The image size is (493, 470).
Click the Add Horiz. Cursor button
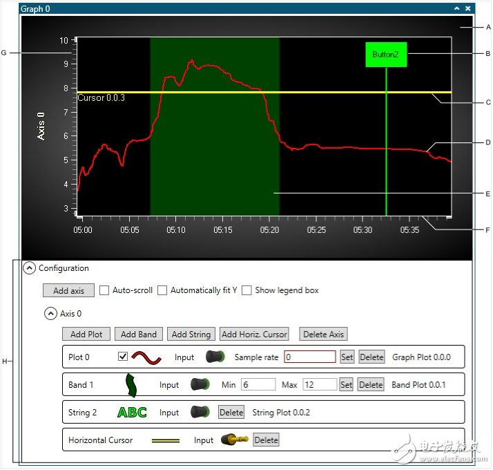(254, 334)
